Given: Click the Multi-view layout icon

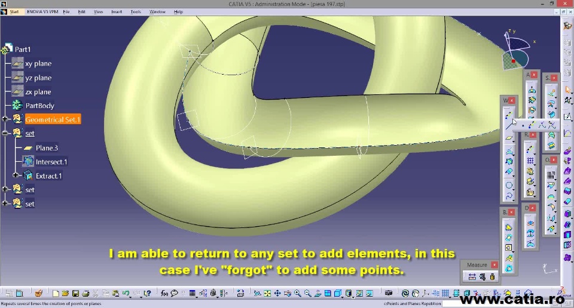Looking at the screenshot, I should tap(328, 293).
